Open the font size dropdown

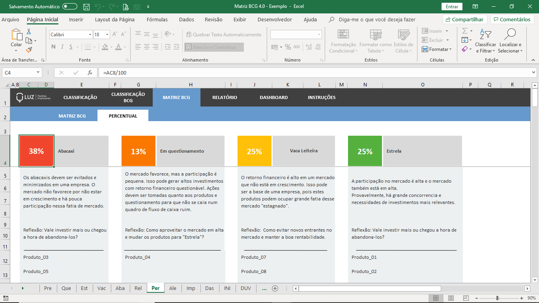click(x=107, y=35)
